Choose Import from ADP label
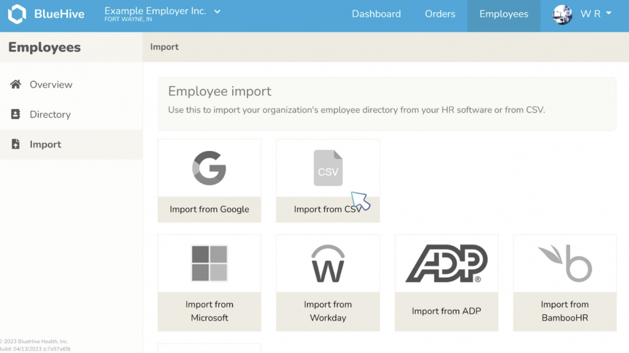 [447, 311]
